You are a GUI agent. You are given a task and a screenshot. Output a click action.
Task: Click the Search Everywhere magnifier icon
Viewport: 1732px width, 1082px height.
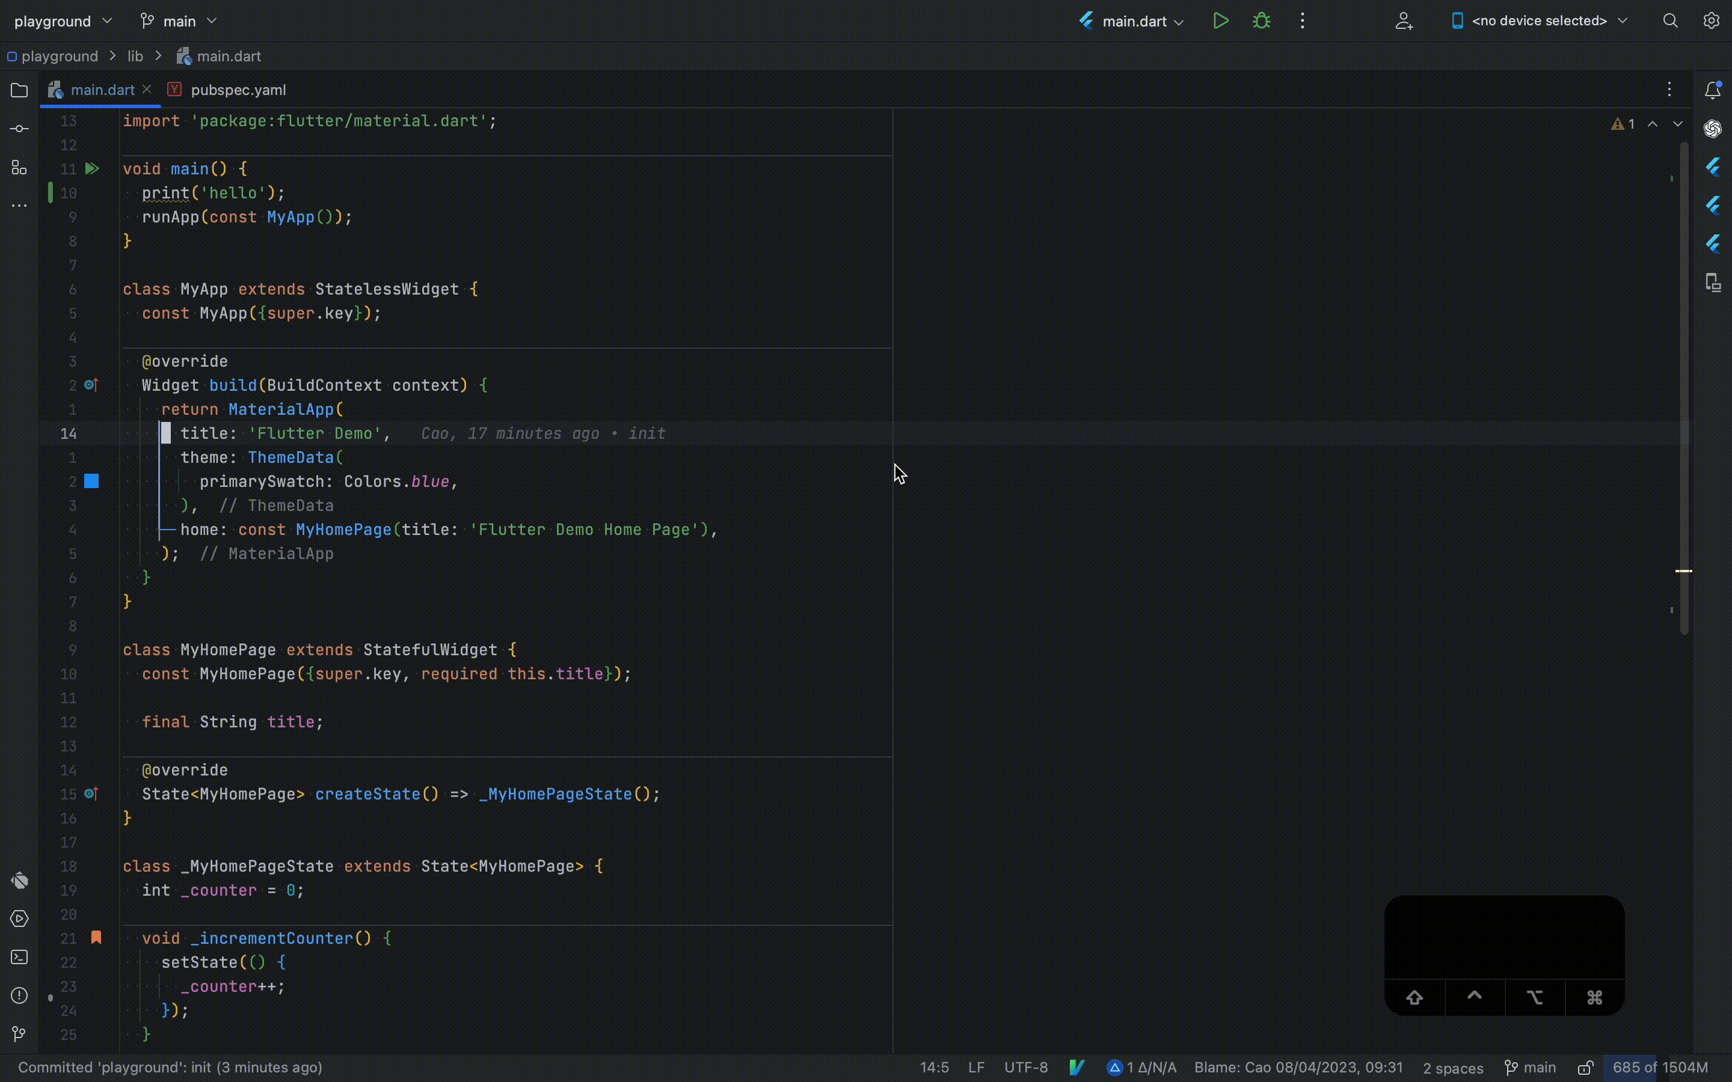point(1669,21)
